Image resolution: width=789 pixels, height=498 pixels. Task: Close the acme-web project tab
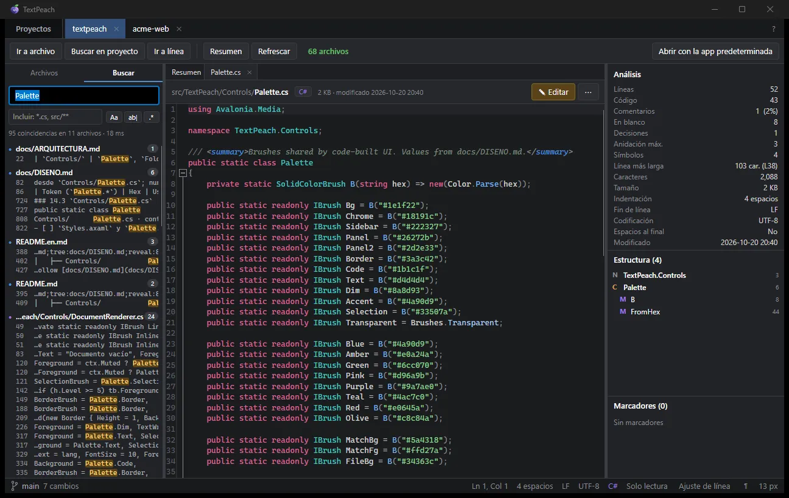click(x=179, y=29)
